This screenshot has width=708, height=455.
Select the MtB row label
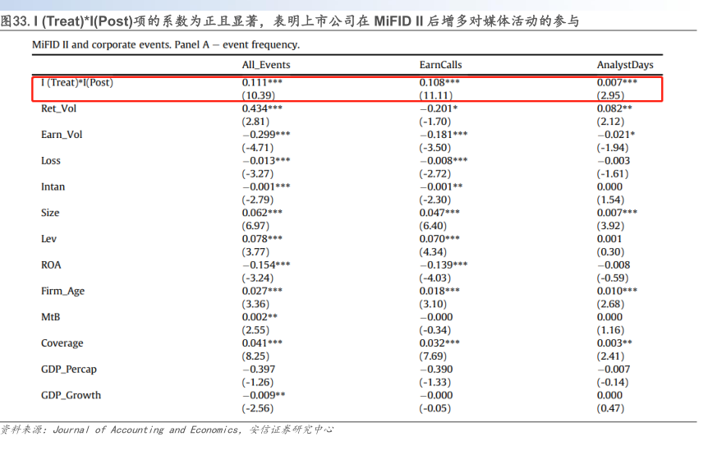click(51, 317)
